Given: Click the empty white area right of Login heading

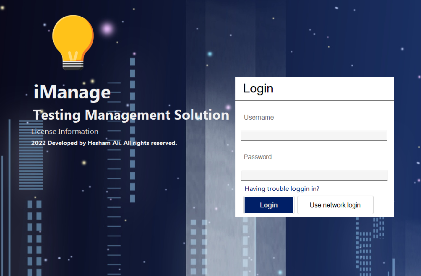Looking at the screenshot, I should 334,88.
